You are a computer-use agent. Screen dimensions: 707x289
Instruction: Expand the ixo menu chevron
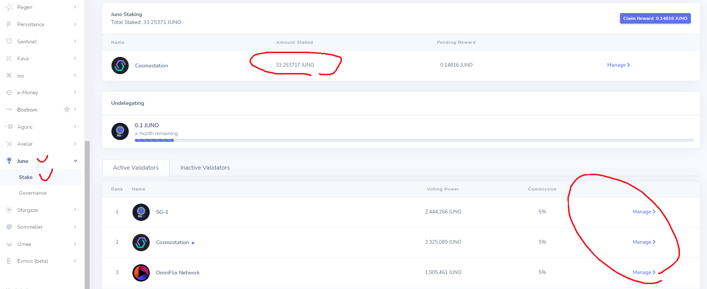[x=75, y=75]
